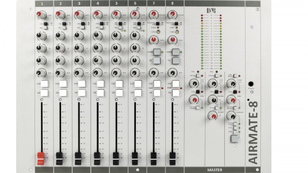
Task: Click the channel 4 fader cap
Action: [x=97, y=159]
